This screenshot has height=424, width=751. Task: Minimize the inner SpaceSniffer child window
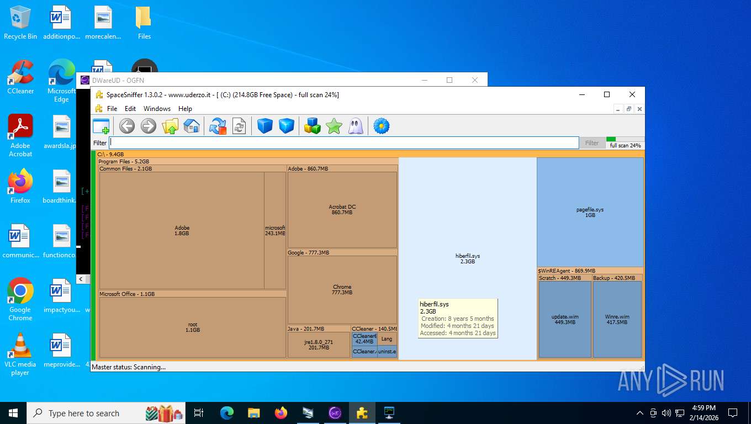point(619,109)
